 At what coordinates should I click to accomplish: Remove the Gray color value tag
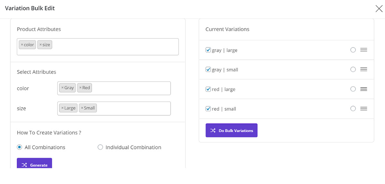[x=62, y=88]
